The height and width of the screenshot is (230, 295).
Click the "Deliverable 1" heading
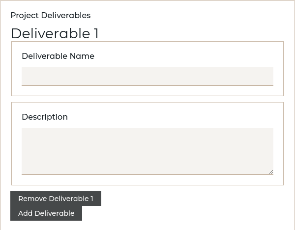[x=55, y=33]
